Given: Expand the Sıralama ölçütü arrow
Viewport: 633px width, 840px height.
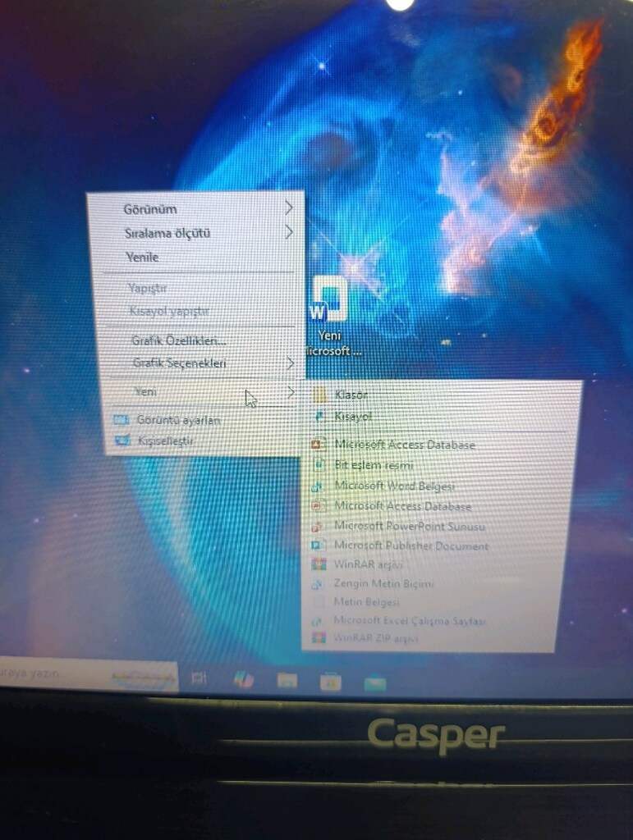Looking at the screenshot, I should click(x=289, y=232).
